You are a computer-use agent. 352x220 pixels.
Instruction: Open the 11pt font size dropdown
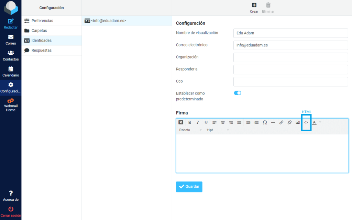point(217,130)
